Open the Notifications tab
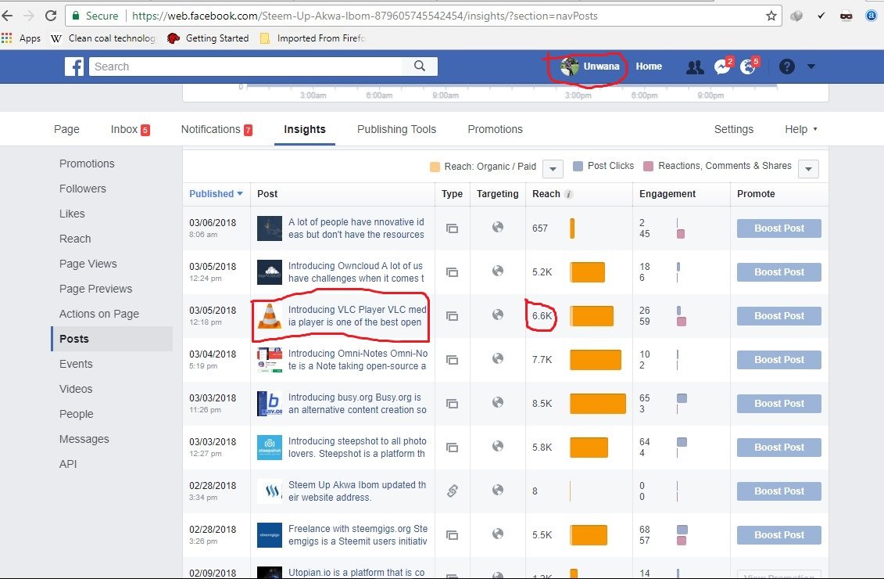 tap(217, 129)
